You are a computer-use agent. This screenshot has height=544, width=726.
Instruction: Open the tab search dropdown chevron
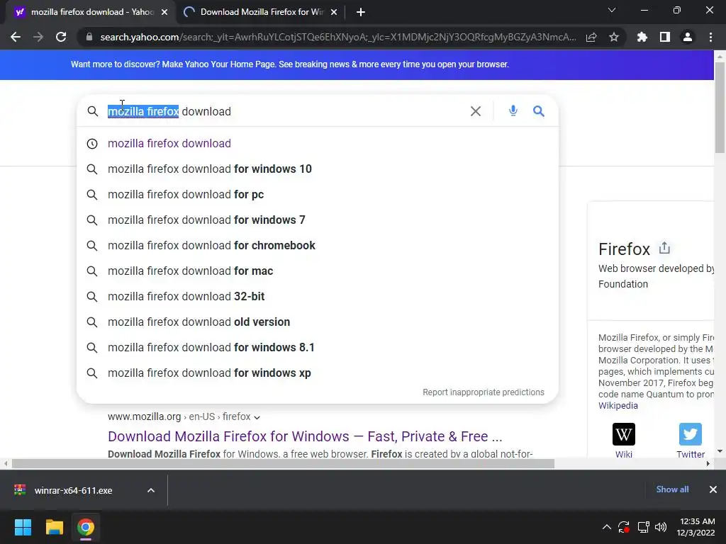(612, 10)
